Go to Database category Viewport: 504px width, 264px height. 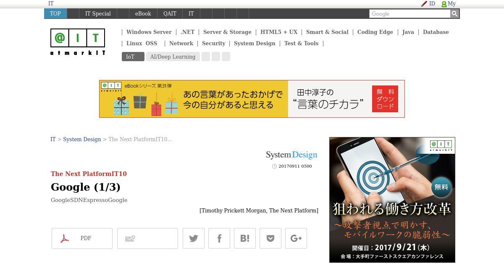click(x=436, y=32)
